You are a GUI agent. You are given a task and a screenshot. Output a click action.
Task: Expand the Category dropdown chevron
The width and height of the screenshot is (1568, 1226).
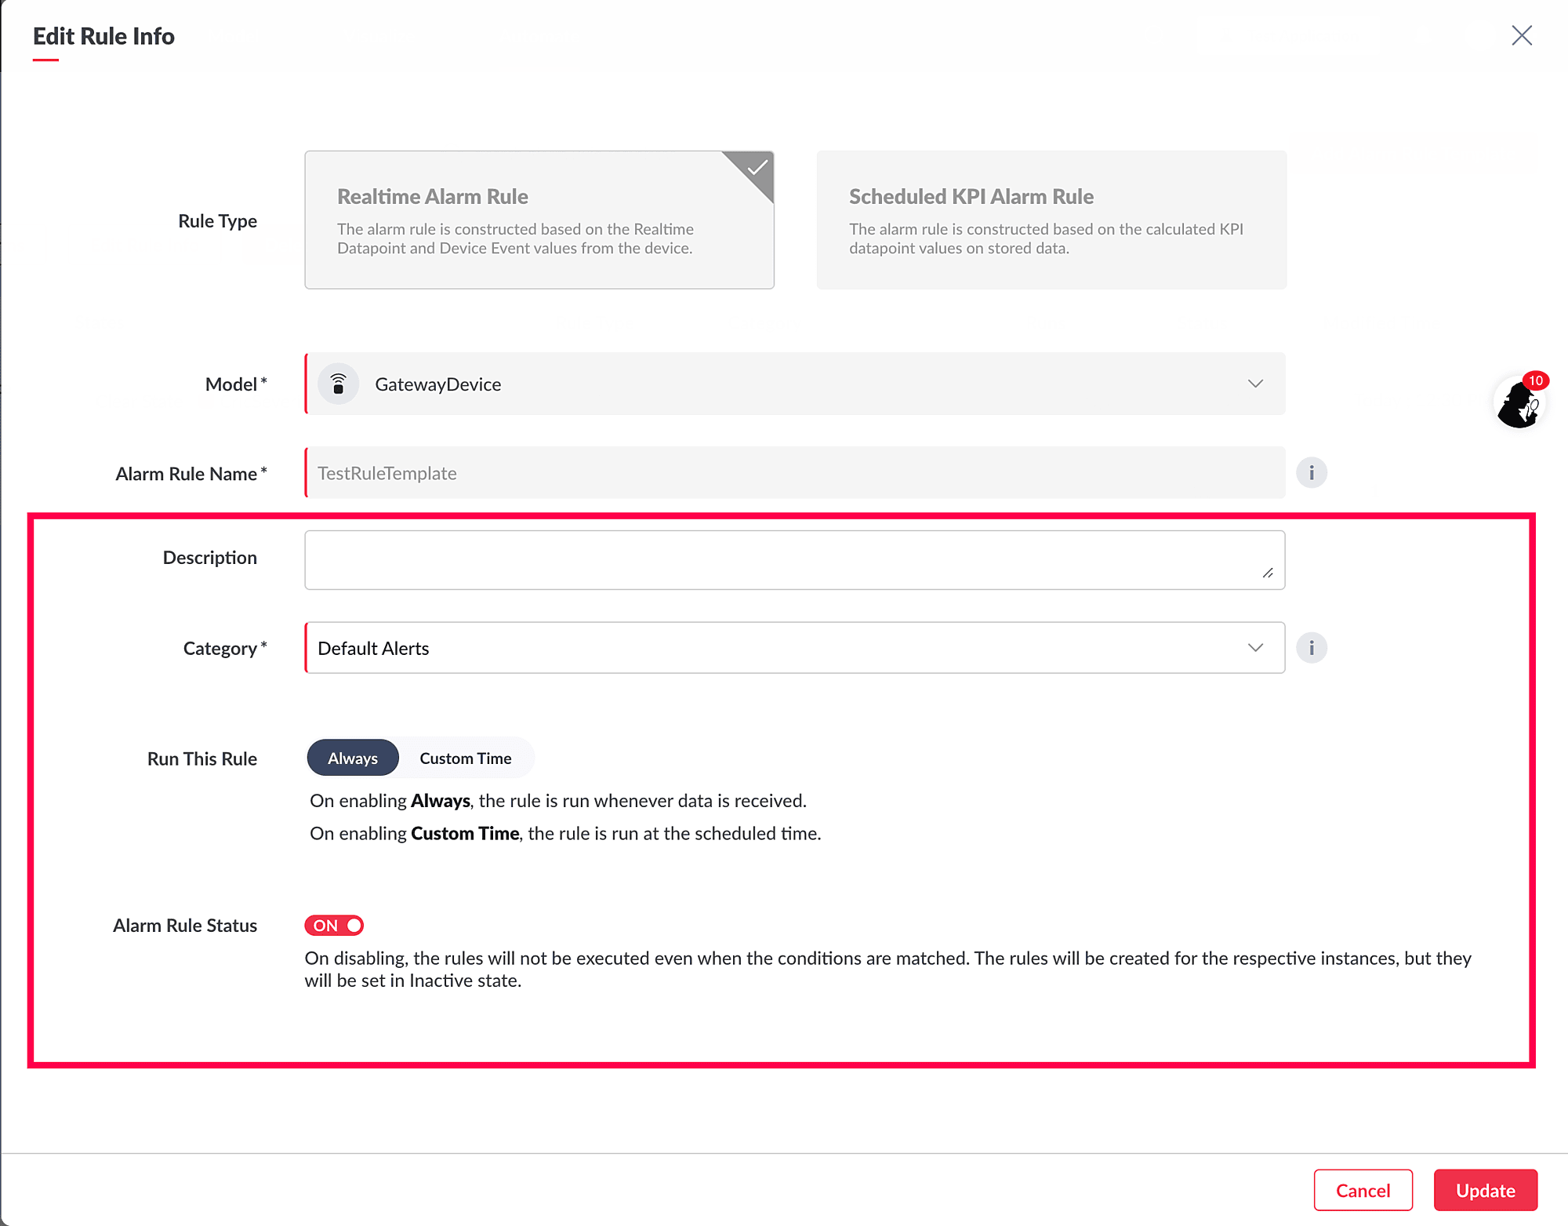[x=1255, y=648]
